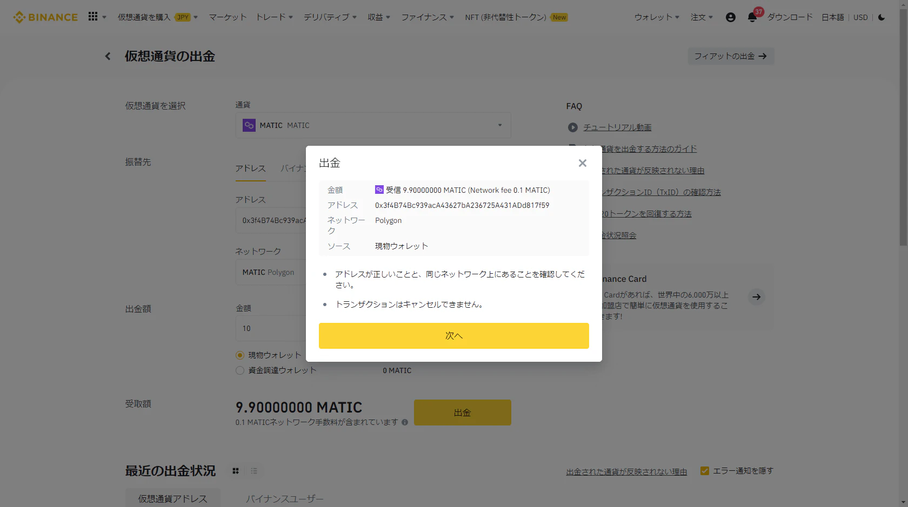Go back using the left chevron arrow
This screenshot has height=507, width=908.
click(x=108, y=56)
